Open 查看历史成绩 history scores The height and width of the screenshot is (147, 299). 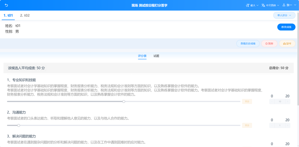click(248, 44)
